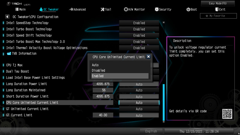Select Disabled in the popup list

(x=120, y=70)
